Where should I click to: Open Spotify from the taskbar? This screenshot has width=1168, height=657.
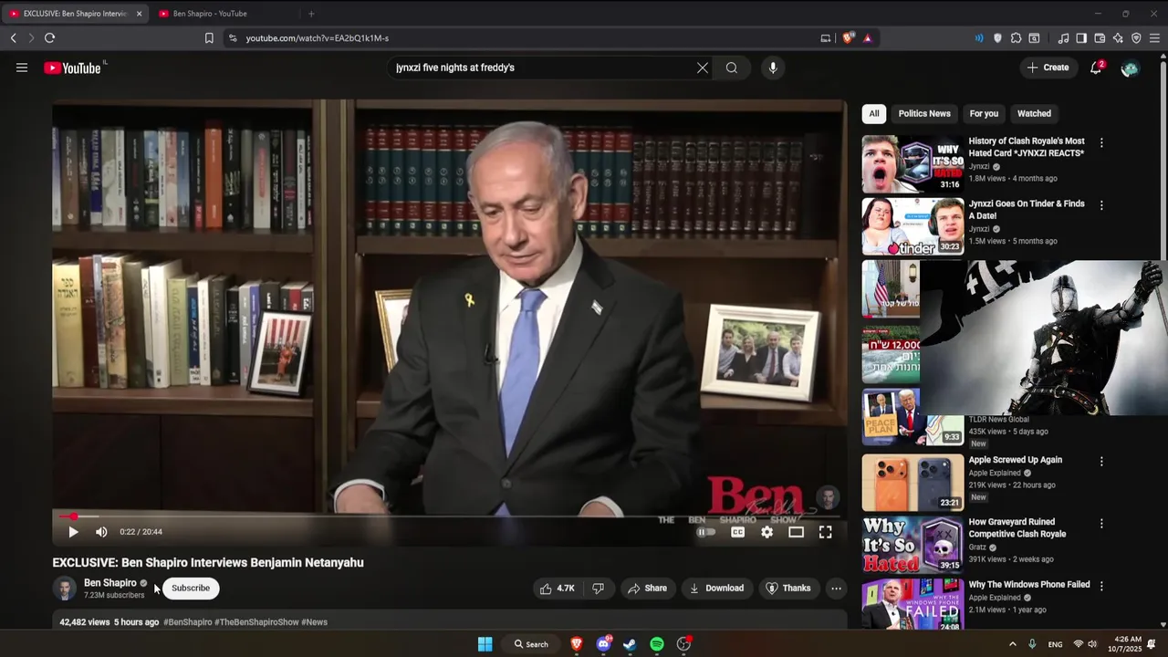click(x=657, y=644)
